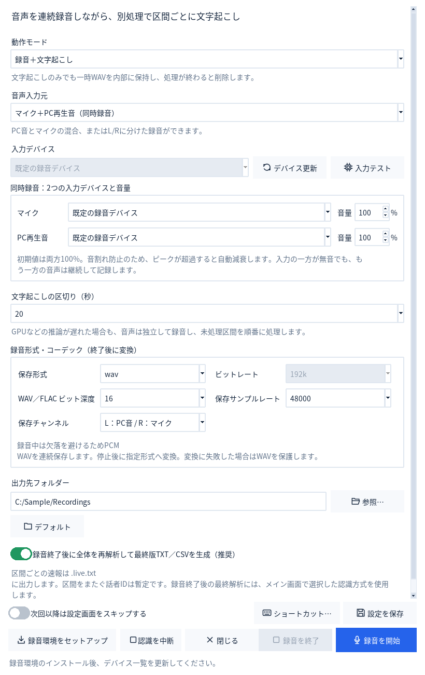Click the scrollbar up arrow
Viewport: 425px width, 675px height.
413,9
